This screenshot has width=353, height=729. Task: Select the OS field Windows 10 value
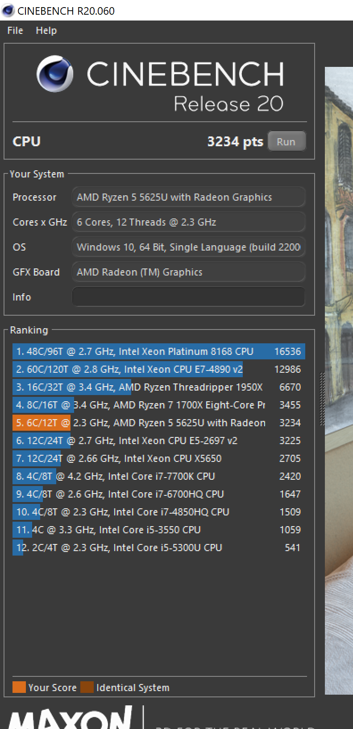pos(189,247)
